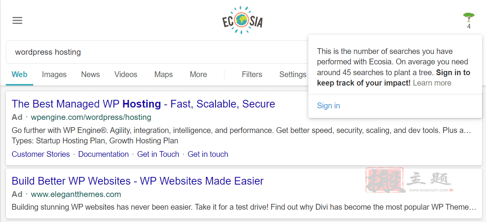Open the Documentation sitelink
486x222 pixels.
coord(104,154)
